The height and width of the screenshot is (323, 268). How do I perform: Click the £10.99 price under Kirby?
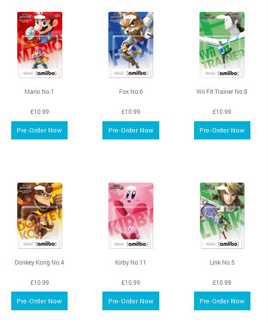pyautogui.click(x=131, y=282)
